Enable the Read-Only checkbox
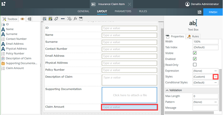Screen dimensions: 223x115 coord(195,65)
